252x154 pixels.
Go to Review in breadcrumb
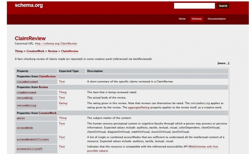click(53, 51)
